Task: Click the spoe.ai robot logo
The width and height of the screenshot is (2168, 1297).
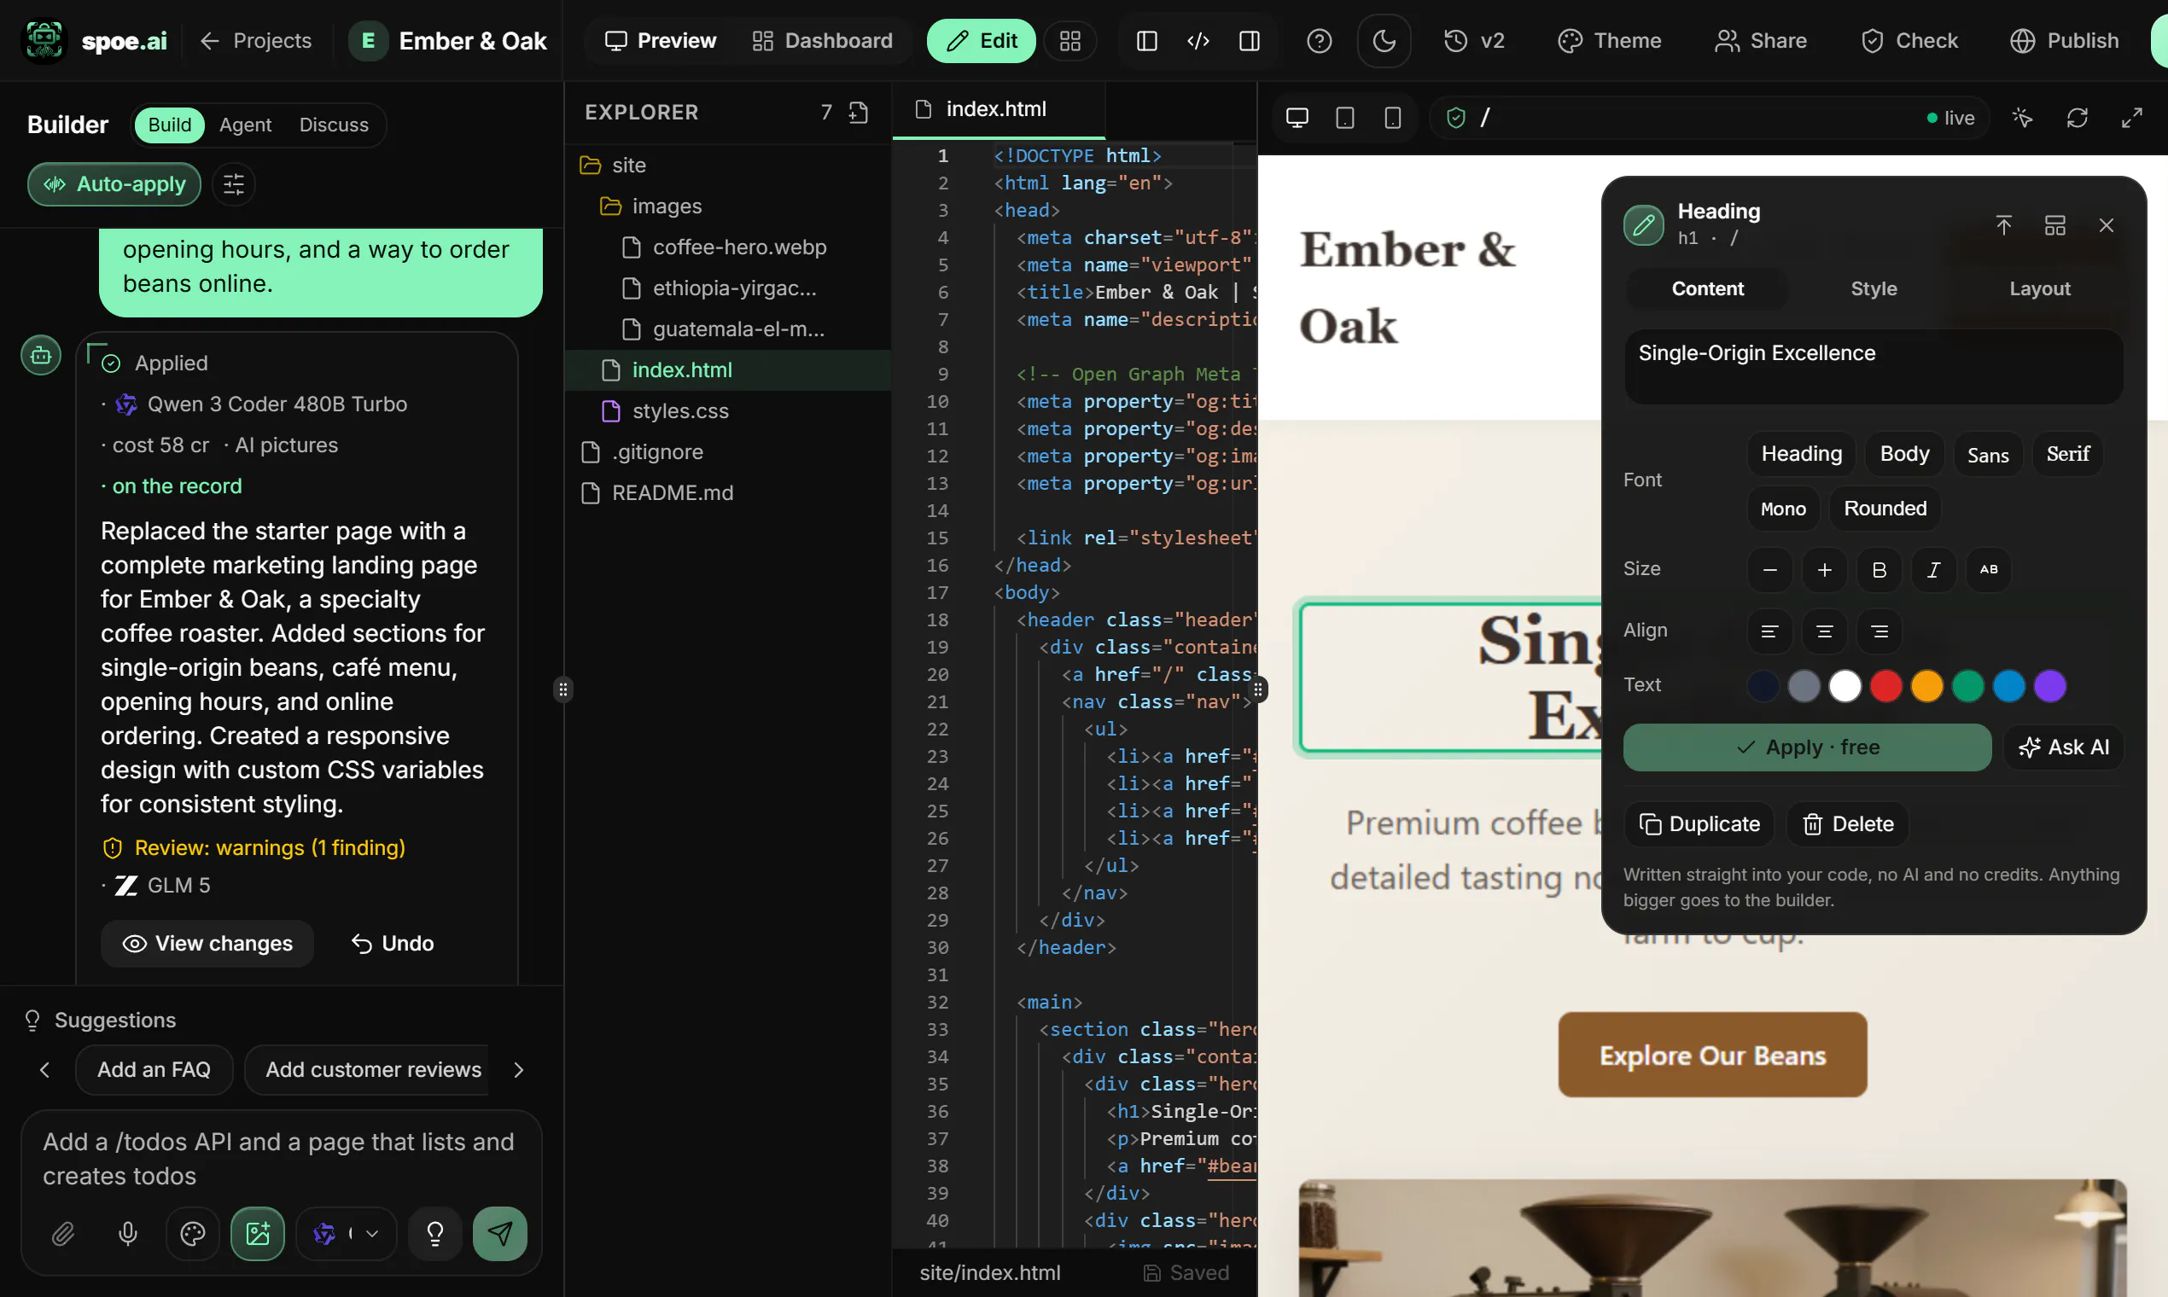Action: pos(44,40)
